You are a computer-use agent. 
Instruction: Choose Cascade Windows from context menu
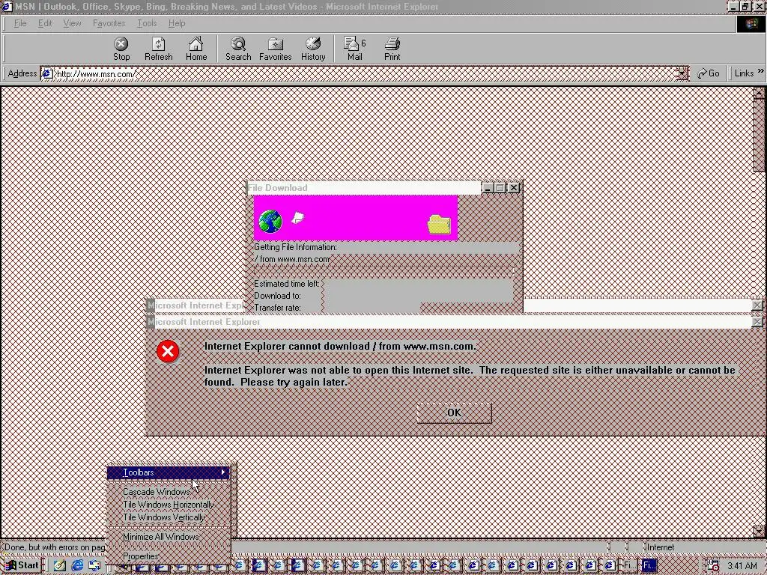(169, 491)
